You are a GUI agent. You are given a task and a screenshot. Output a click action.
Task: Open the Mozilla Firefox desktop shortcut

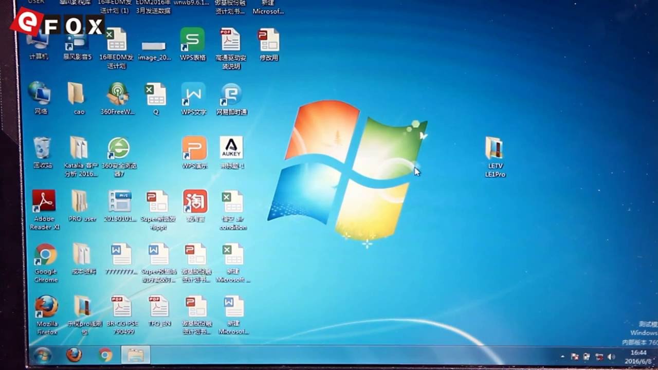[x=47, y=315]
